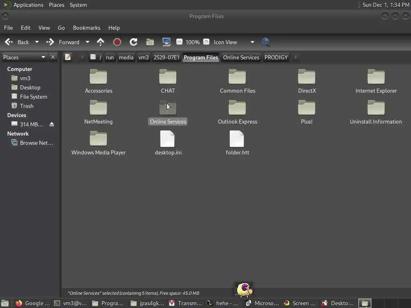The width and height of the screenshot is (411, 308).
Task: Select the NetMeeting folder
Action: click(x=98, y=112)
